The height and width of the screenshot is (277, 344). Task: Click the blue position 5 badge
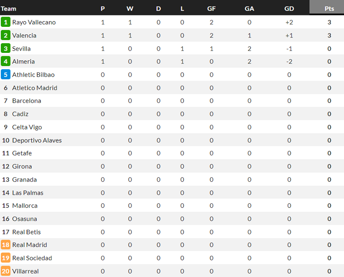coord(6,74)
